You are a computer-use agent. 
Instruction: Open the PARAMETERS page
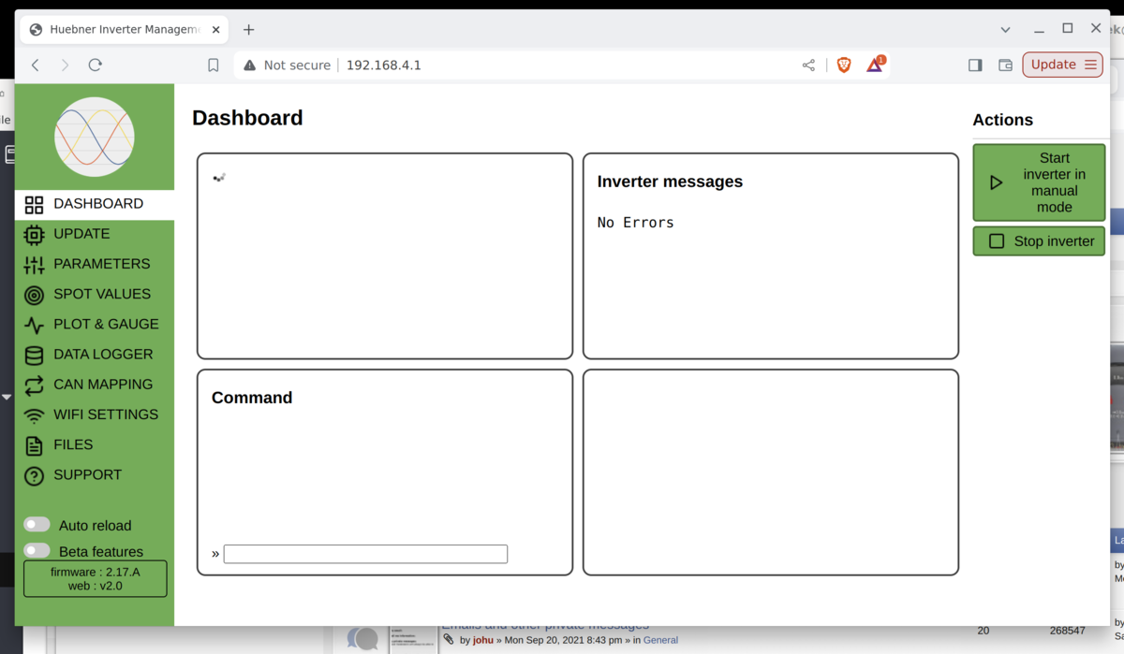(x=95, y=264)
